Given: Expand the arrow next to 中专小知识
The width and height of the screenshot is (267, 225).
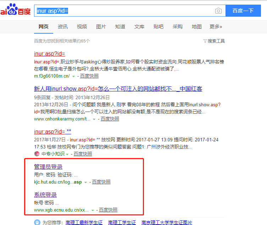Looking at the screenshot, I should click(67, 154).
